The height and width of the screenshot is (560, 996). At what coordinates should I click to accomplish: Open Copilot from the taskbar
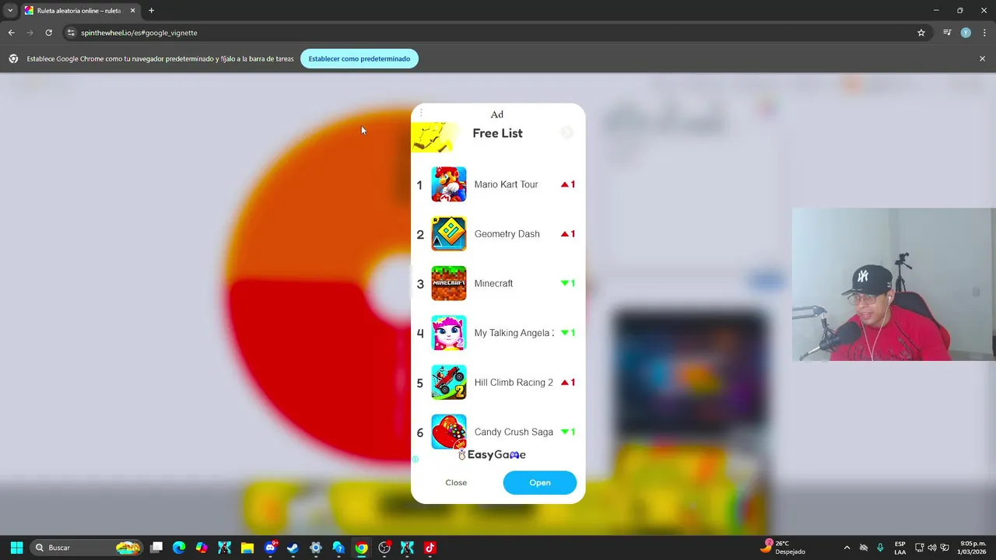(202, 548)
